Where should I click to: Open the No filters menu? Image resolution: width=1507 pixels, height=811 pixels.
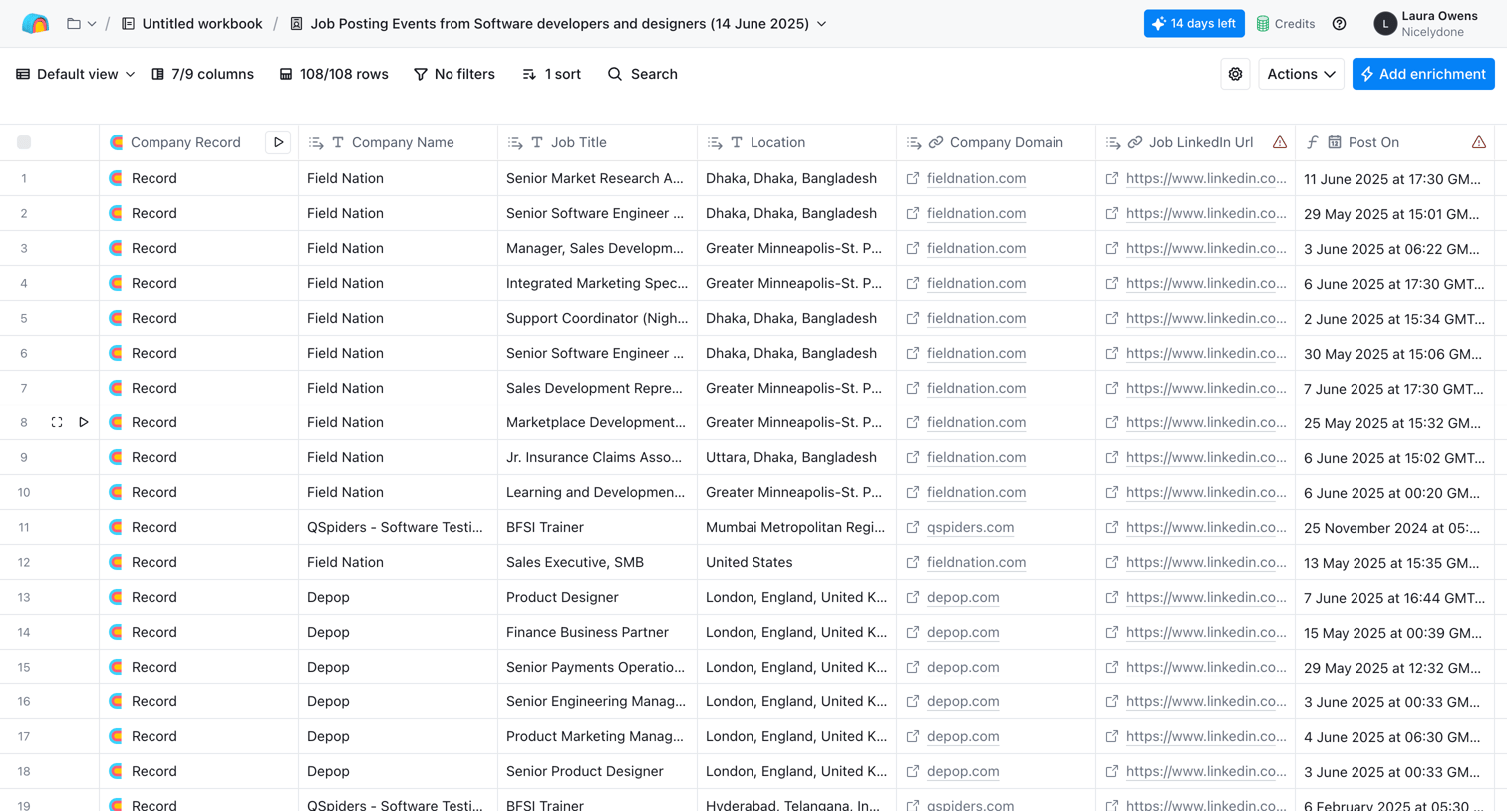point(454,74)
